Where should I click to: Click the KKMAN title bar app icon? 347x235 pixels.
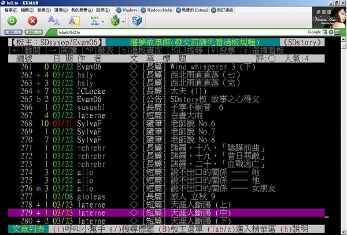(x=3, y=3)
